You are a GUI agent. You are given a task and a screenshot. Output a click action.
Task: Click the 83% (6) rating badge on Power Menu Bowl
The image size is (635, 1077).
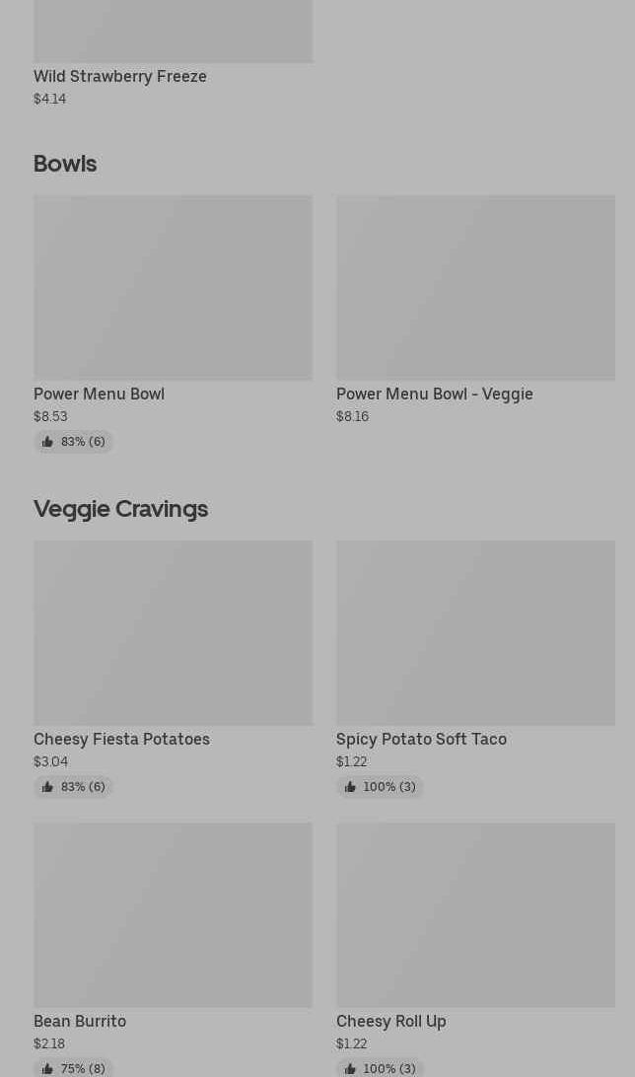point(74,442)
